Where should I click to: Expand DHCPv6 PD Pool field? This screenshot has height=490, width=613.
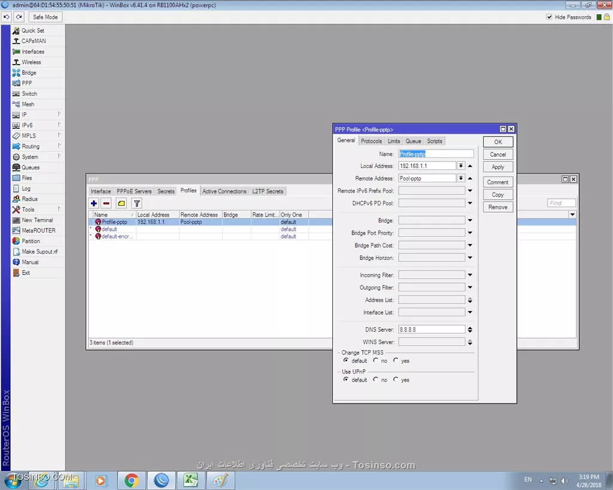[470, 203]
